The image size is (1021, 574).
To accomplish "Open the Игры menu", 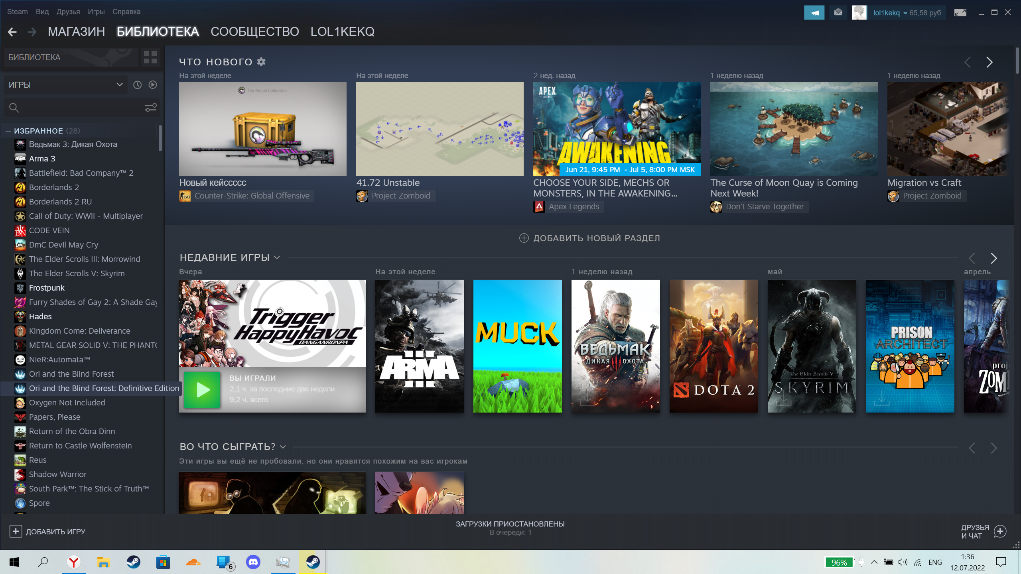I will pos(96,12).
